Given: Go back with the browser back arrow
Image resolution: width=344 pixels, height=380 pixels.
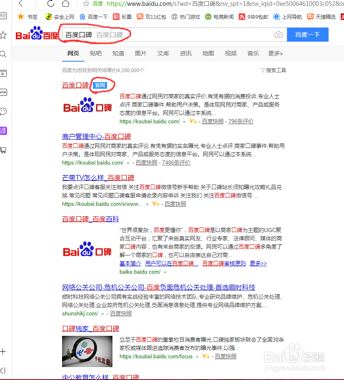Looking at the screenshot, I should (x=21, y=3).
